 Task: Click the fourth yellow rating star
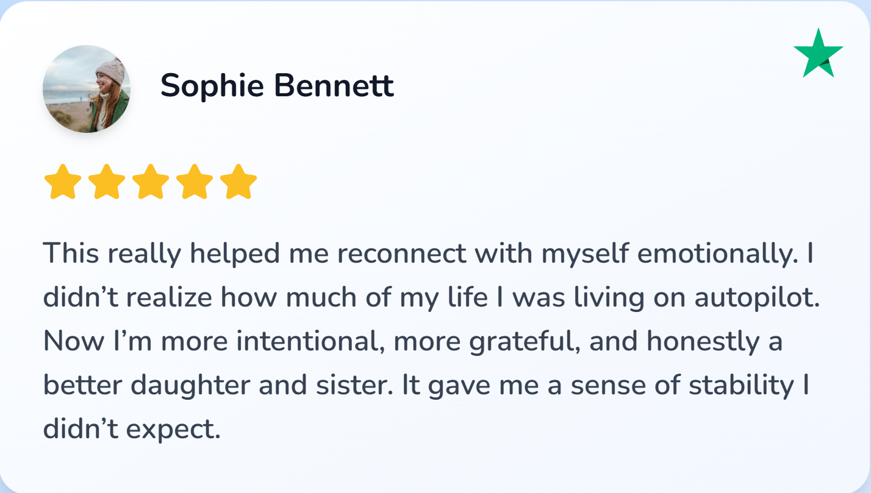tap(195, 182)
